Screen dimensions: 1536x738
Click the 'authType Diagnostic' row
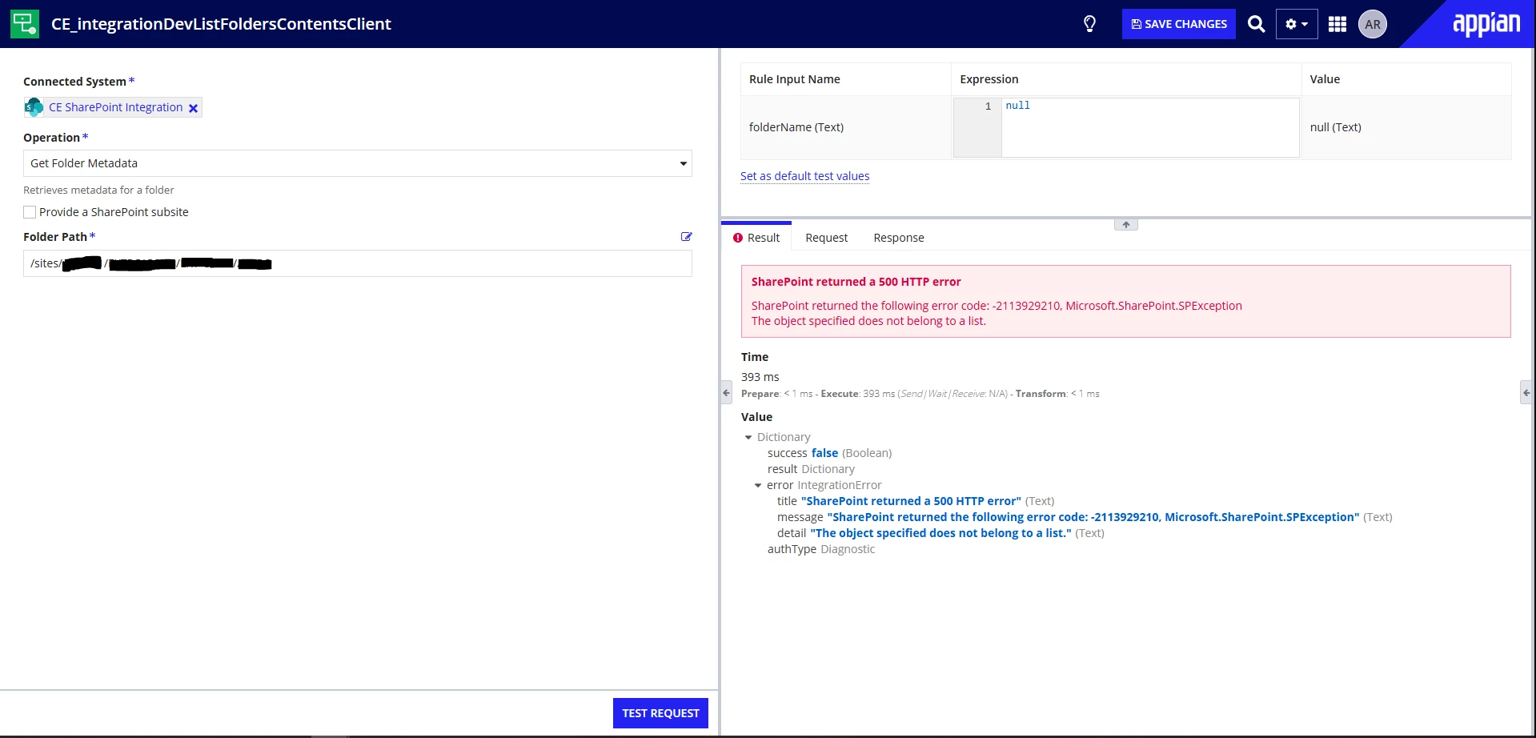(820, 549)
